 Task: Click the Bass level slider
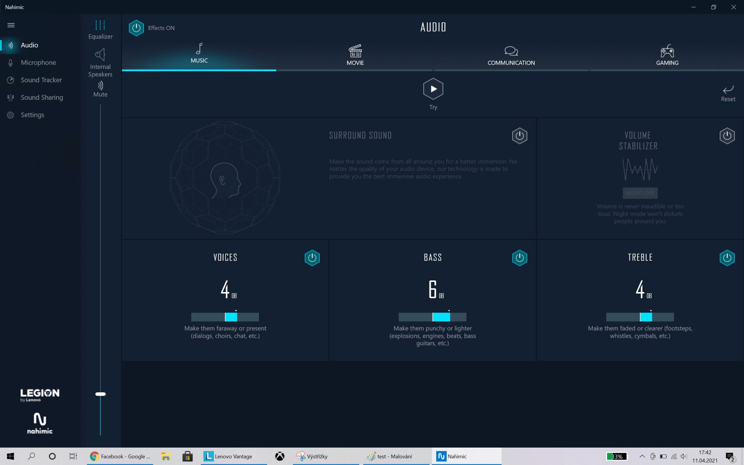pyautogui.click(x=432, y=317)
